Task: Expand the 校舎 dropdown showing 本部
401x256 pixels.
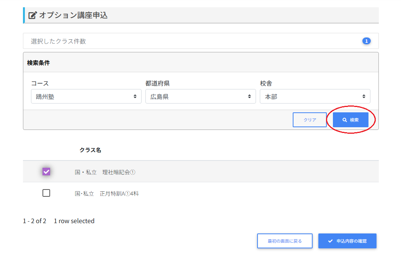Action: click(x=315, y=97)
